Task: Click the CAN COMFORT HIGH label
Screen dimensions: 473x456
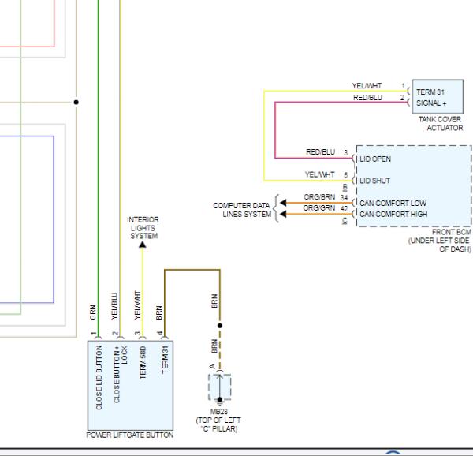Action: (394, 214)
